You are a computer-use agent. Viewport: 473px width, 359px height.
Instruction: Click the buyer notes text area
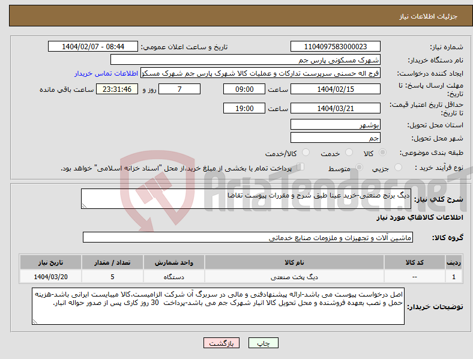coord(218,306)
